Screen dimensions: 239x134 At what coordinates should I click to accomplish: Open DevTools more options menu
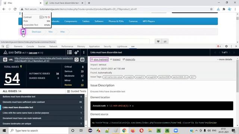point(232,46)
